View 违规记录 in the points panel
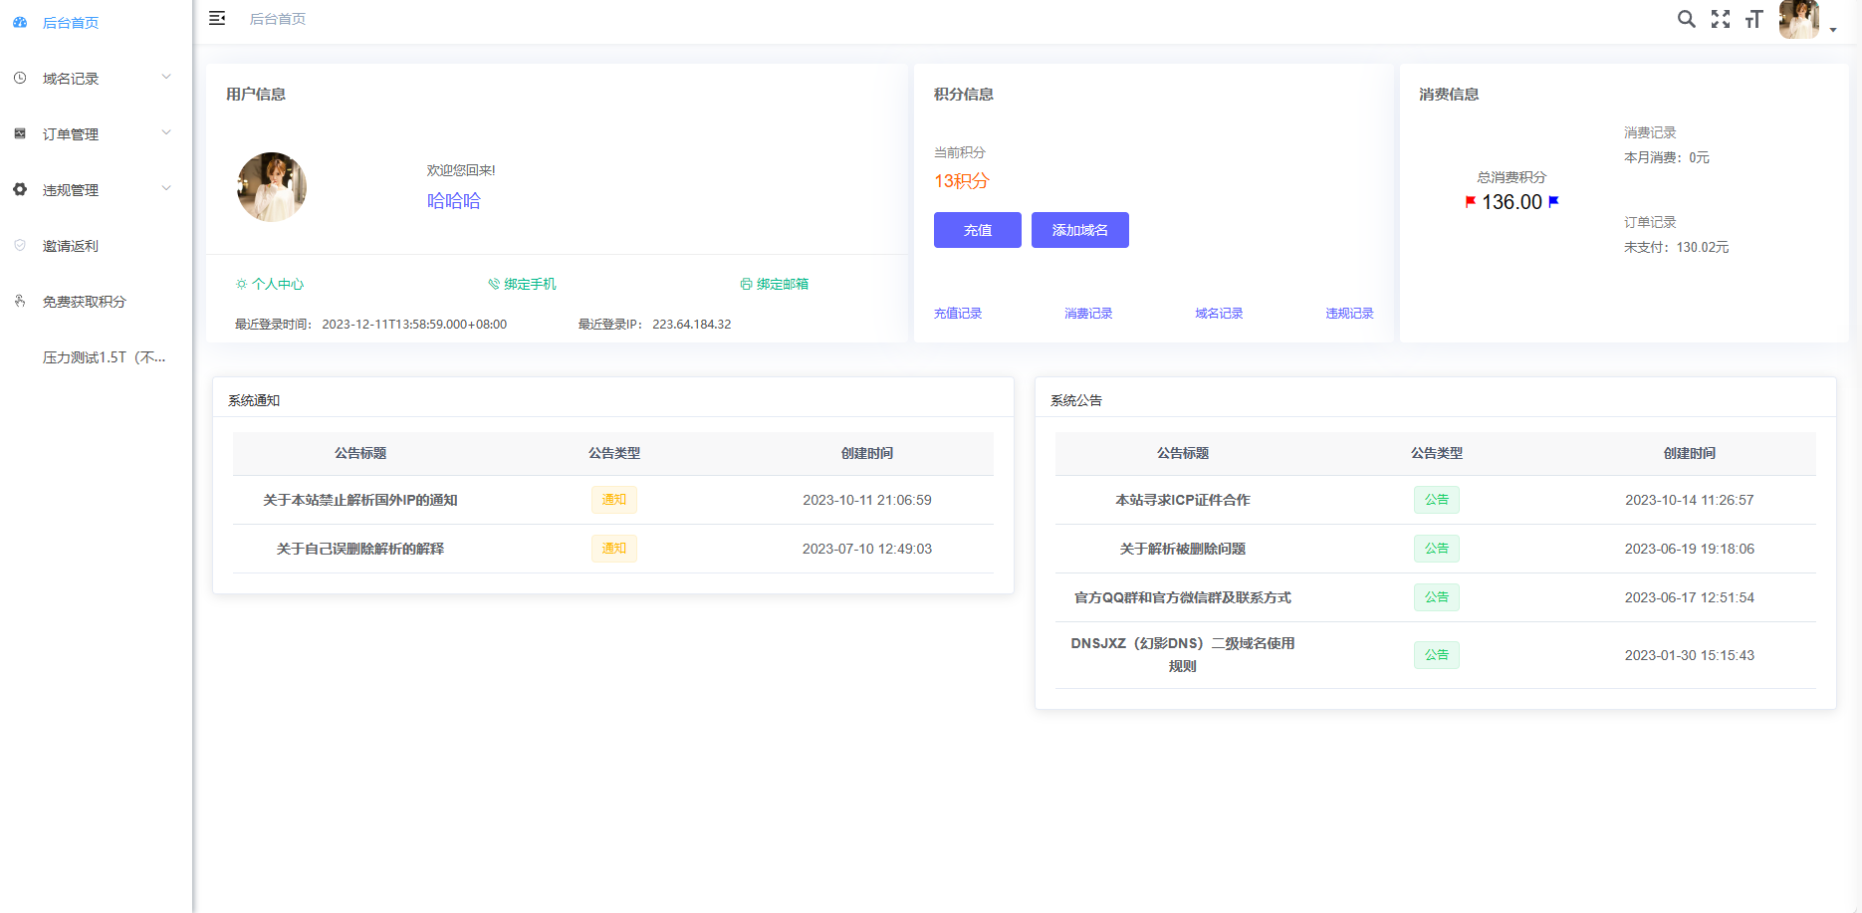Viewport: 1862px width, 913px height. pos(1349,312)
